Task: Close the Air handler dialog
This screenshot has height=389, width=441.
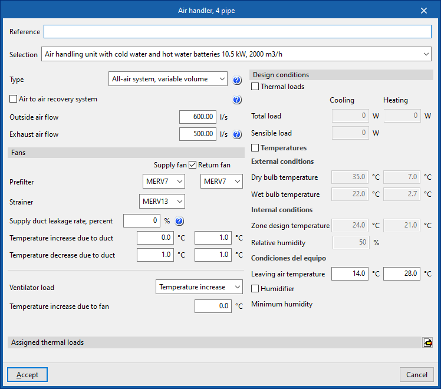Action: coord(424,11)
